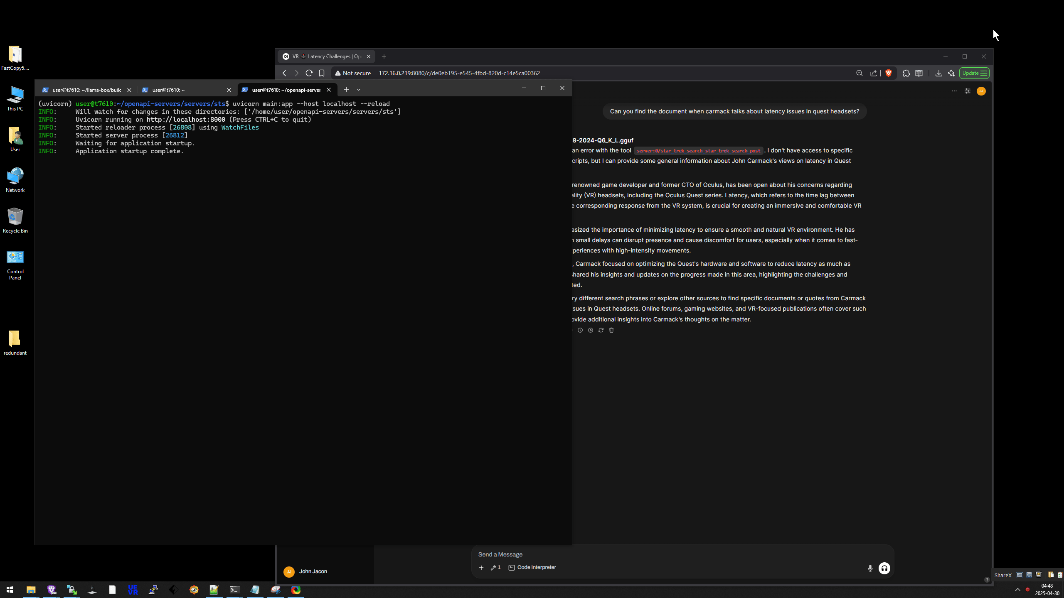Bookmark the current page
The height and width of the screenshot is (598, 1064).
click(x=322, y=73)
